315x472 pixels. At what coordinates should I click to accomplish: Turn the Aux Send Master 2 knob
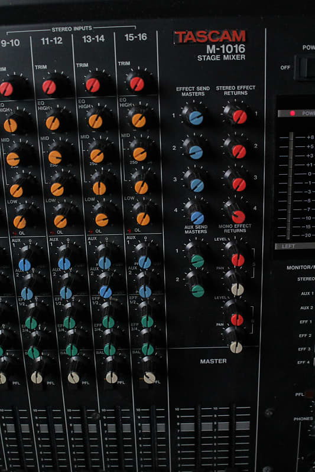coord(198,291)
